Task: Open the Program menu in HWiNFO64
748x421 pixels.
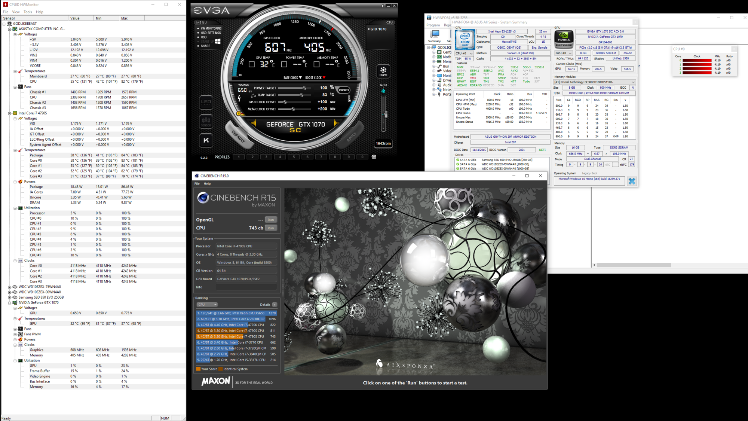Action: tap(433, 25)
